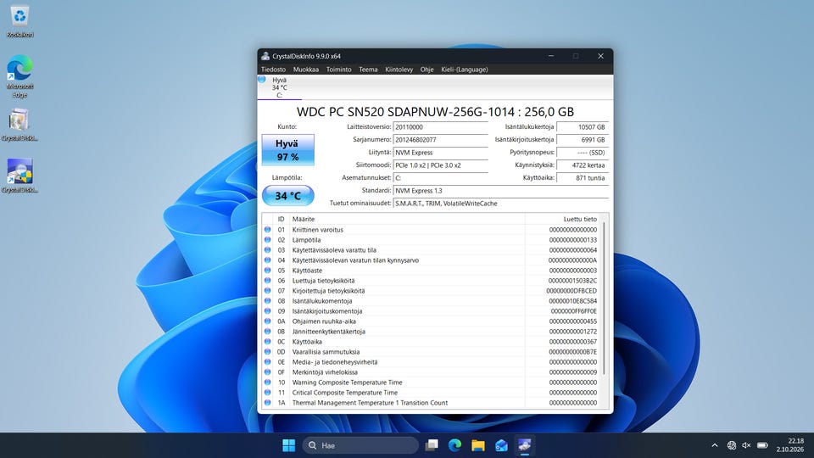The width and height of the screenshot is (814, 458).
Task: Click the Sarjanumero field 201246802077
Action: coord(441,140)
